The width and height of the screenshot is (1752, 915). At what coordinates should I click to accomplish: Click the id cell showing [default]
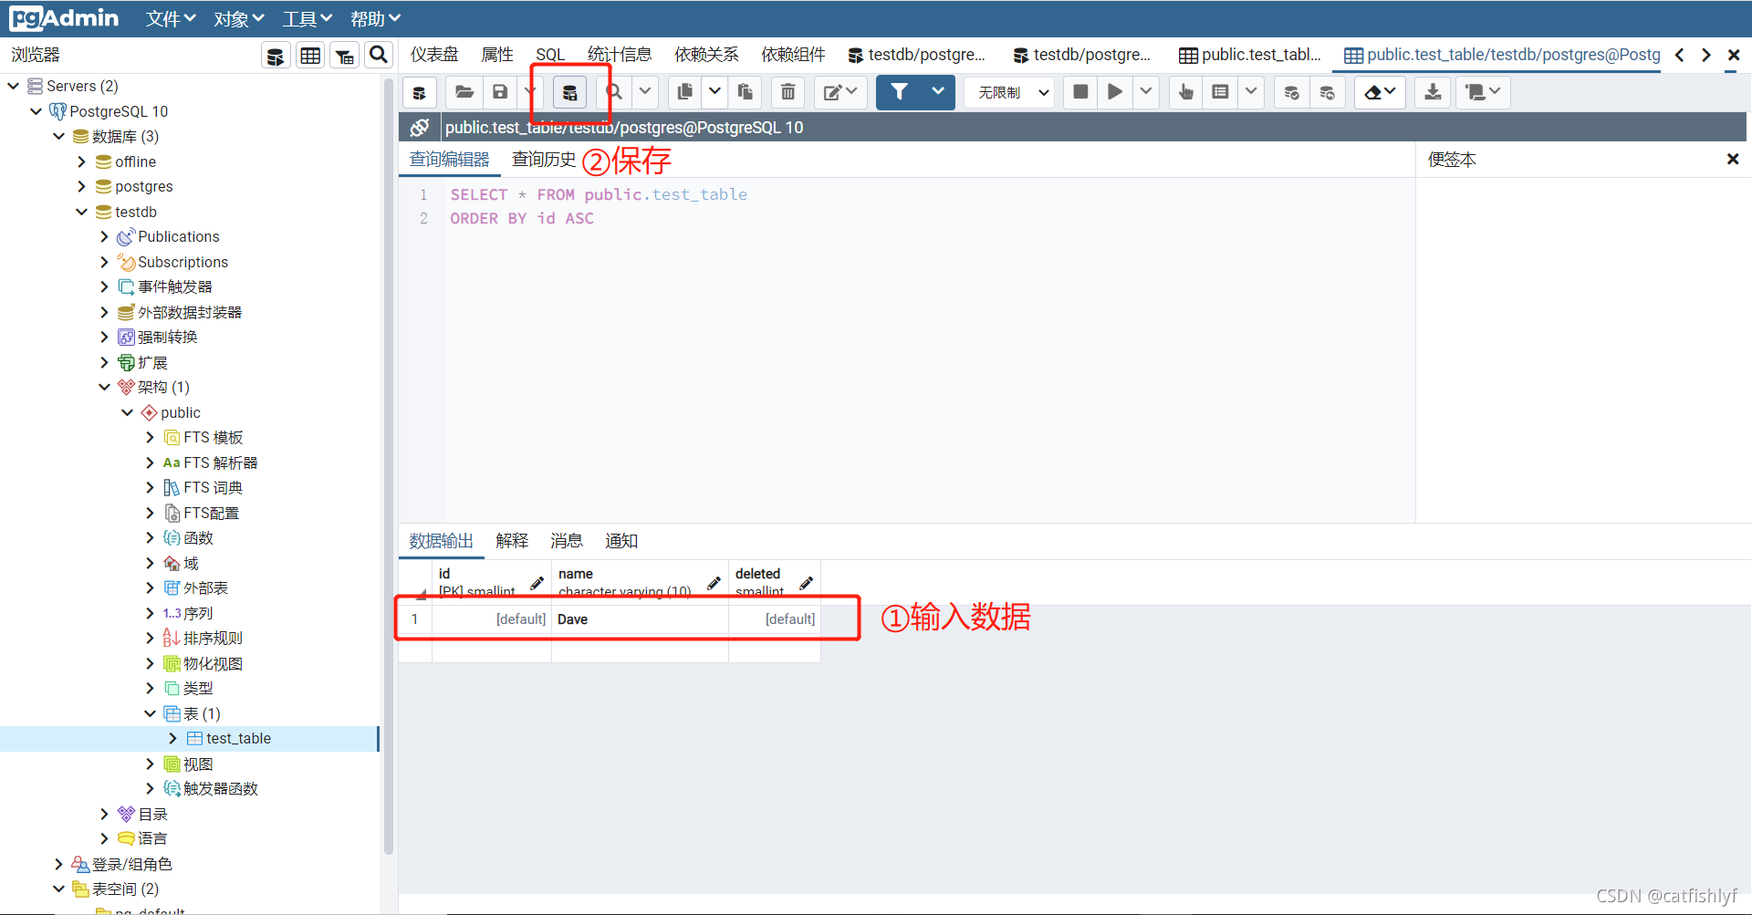492,619
